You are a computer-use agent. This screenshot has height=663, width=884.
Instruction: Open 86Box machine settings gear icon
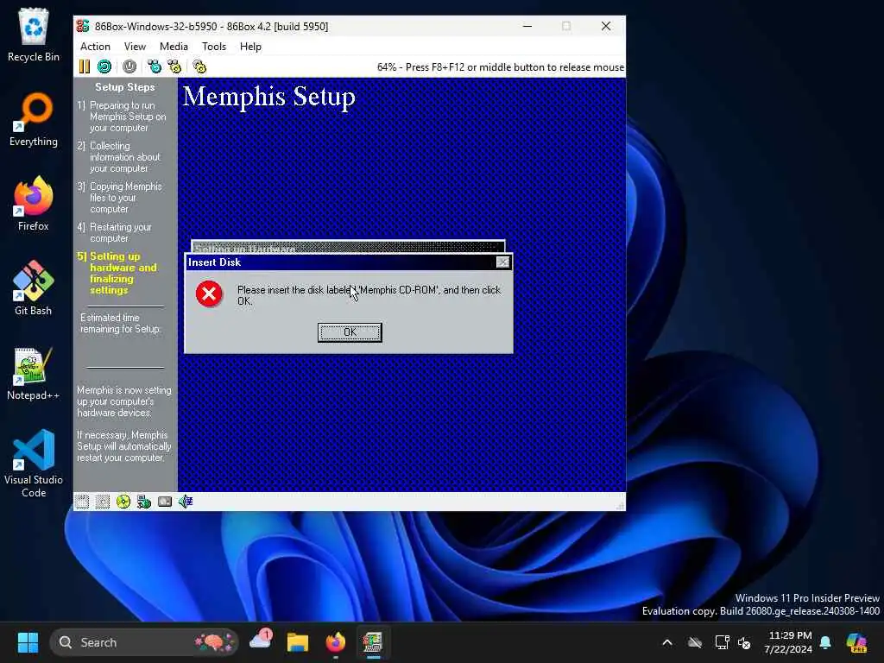pyautogui.click(x=199, y=66)
